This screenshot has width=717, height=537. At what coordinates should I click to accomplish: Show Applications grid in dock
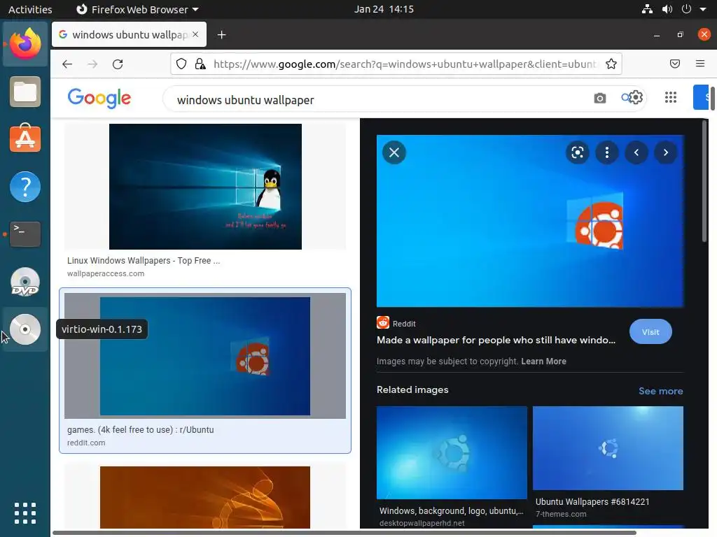25,513
